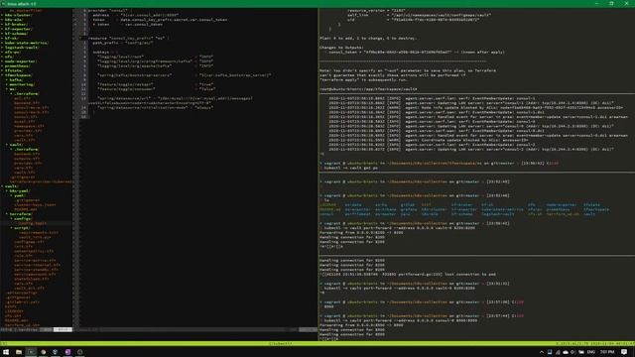The width and height of the screenshot is (635, 357).
Task: Expand the node-exporter/ directory node
Action: click(x=20, y=61)
